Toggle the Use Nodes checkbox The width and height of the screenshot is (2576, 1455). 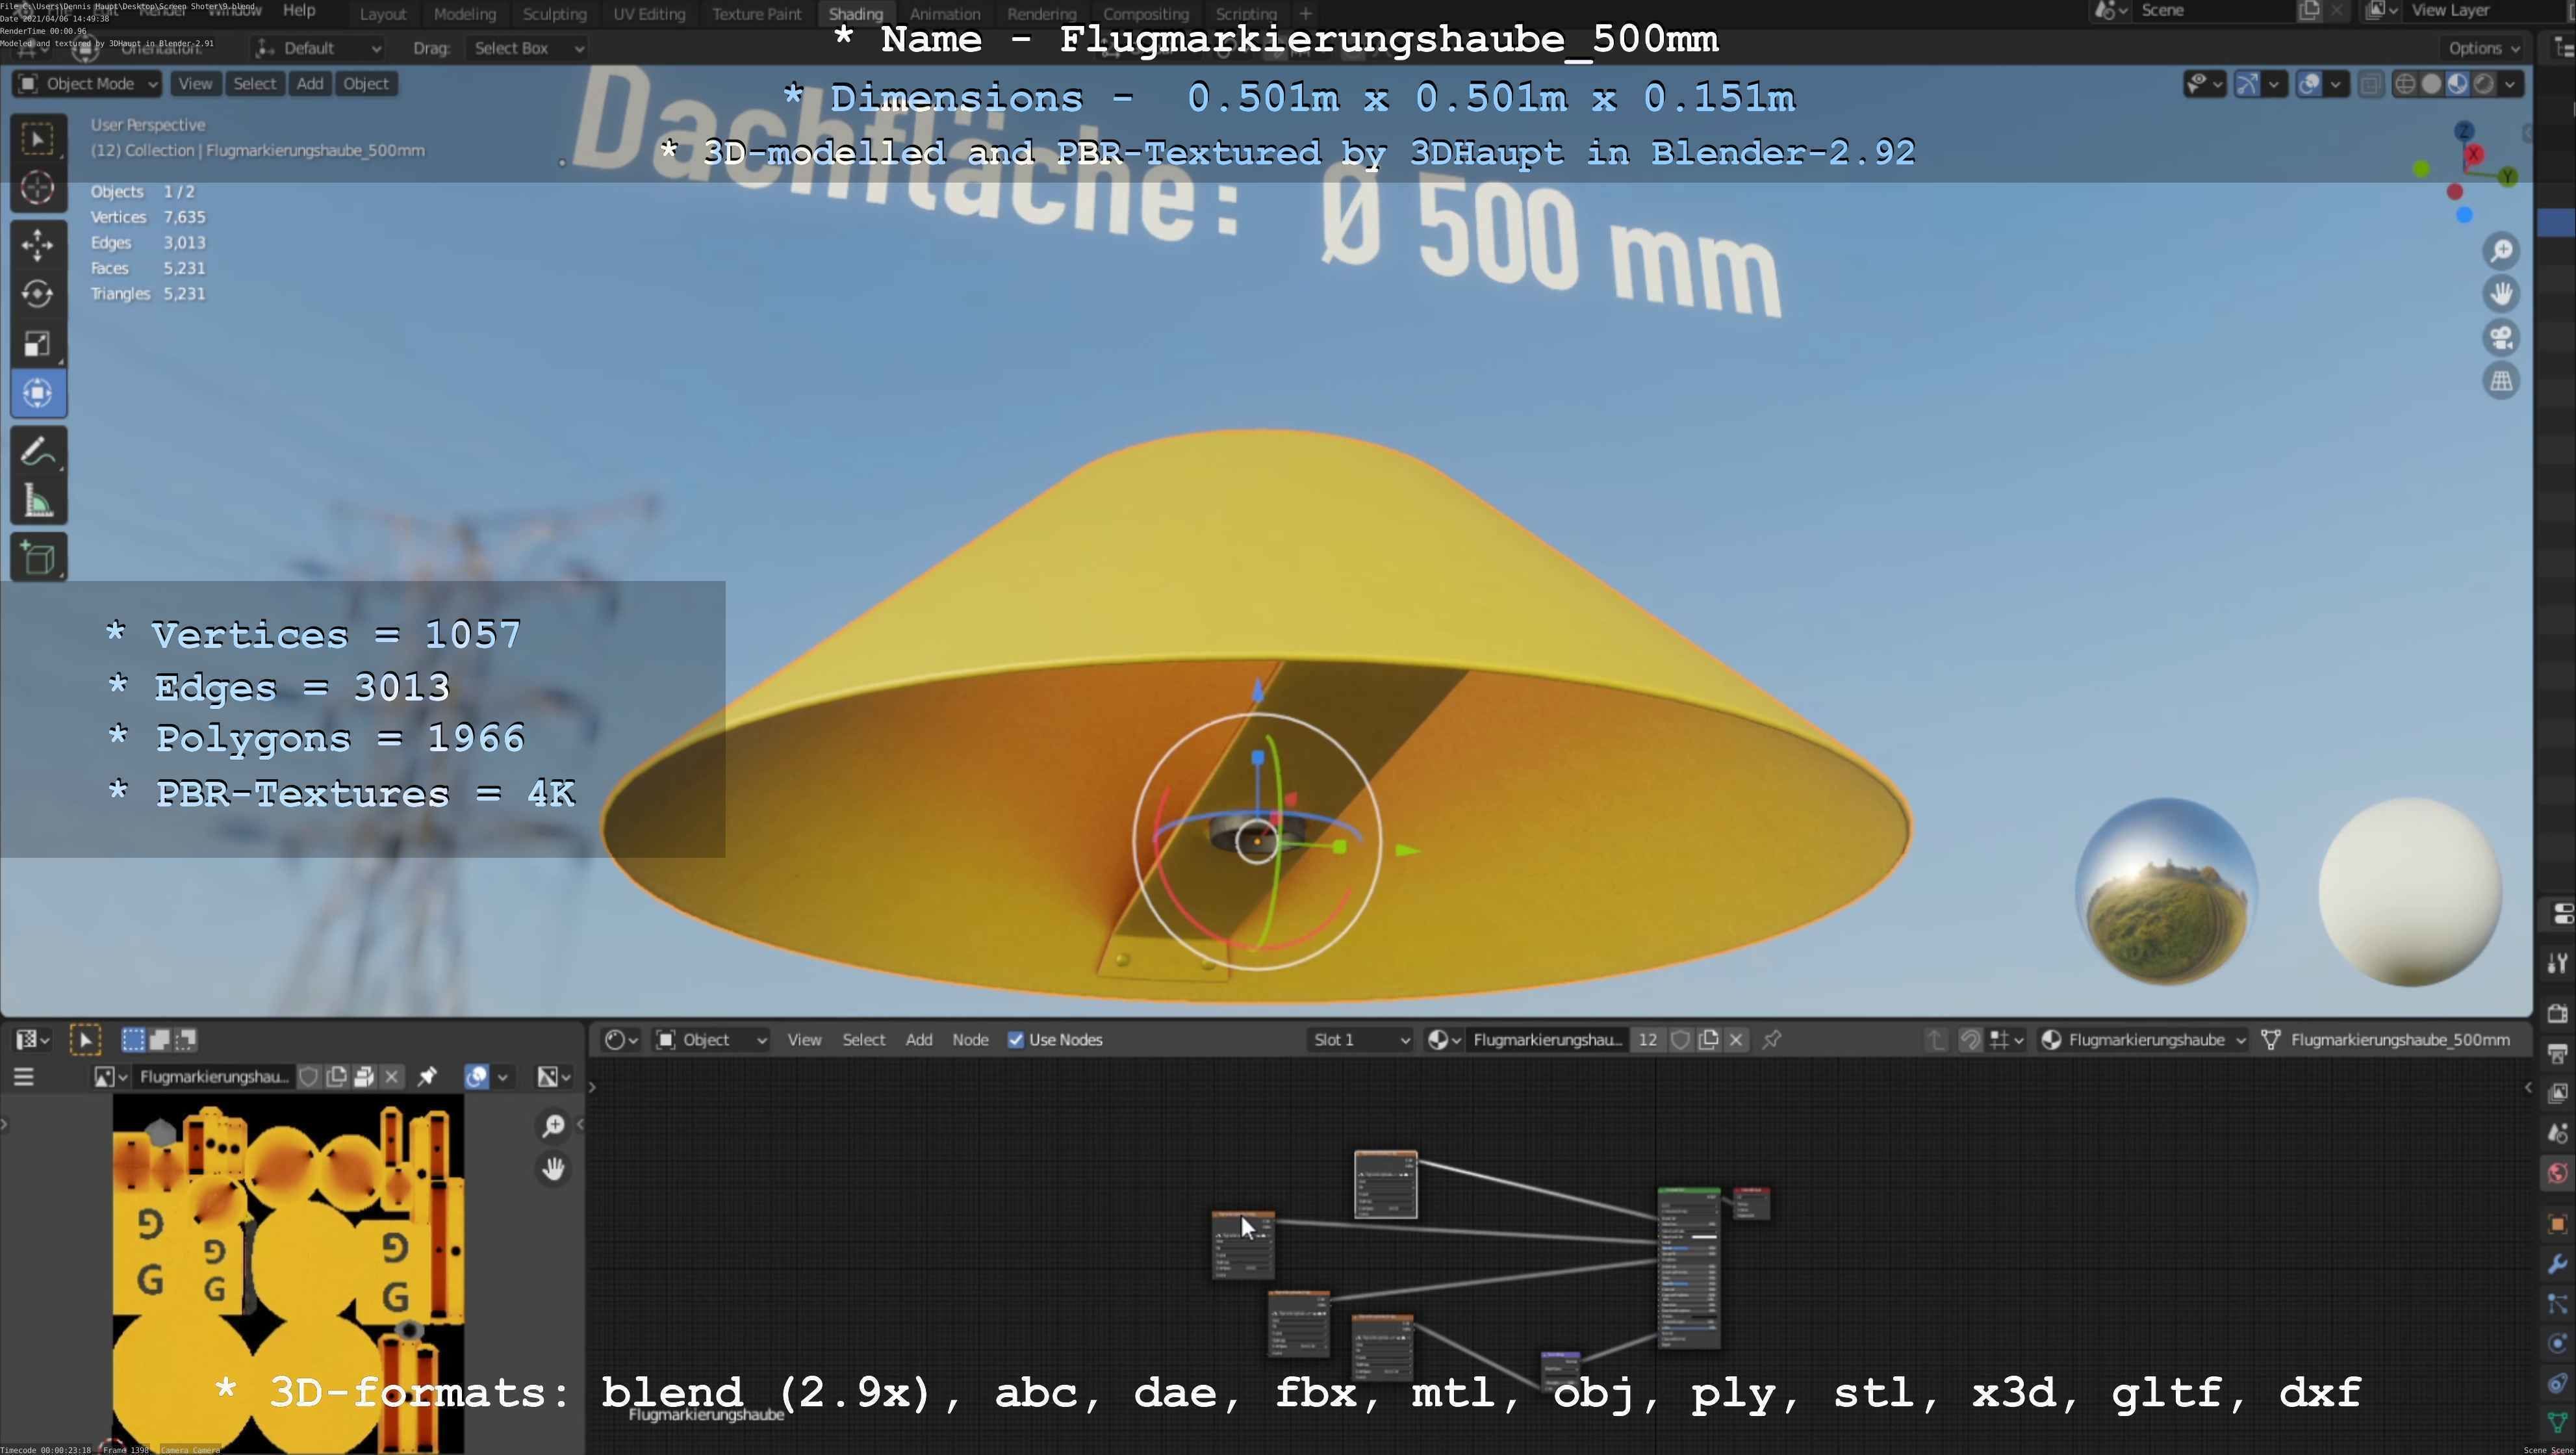point(1016,1040)
